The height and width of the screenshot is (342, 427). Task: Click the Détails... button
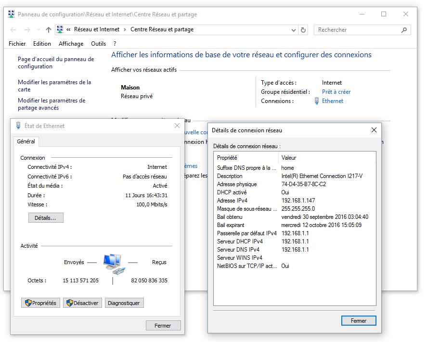coord(46,218)
